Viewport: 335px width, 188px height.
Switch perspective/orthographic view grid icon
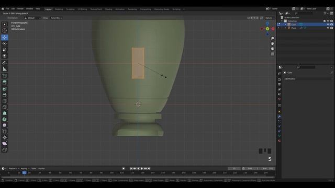pyautogui.click(x=272, y=54)
